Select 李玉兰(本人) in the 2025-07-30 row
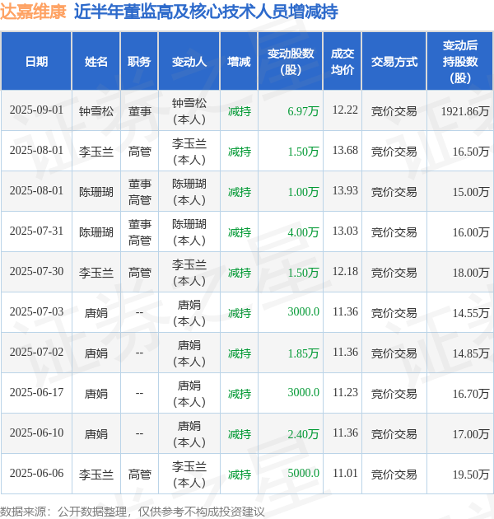 tap(189, 273)
